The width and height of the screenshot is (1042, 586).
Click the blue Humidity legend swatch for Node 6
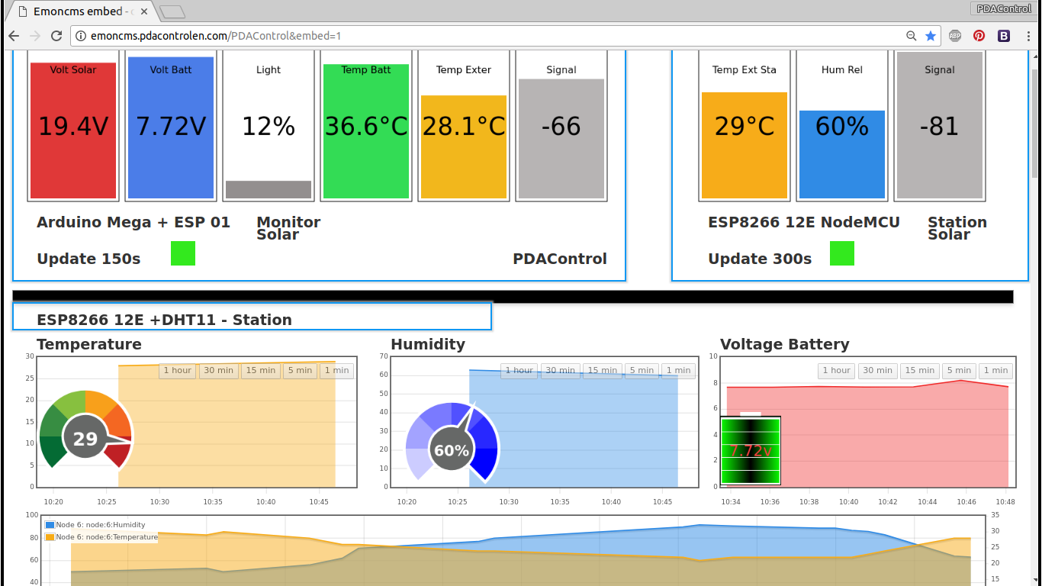tap(50, 525)
